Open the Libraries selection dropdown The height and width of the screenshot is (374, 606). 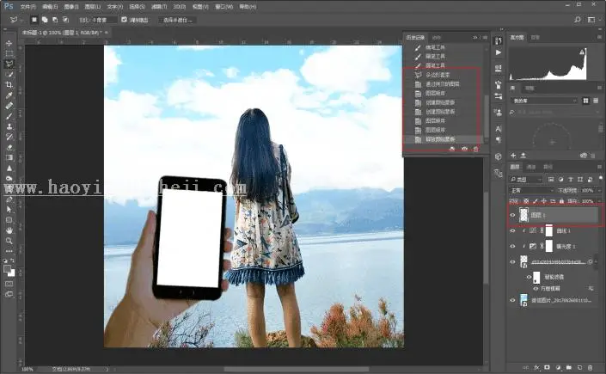click(x=544, y=101)
